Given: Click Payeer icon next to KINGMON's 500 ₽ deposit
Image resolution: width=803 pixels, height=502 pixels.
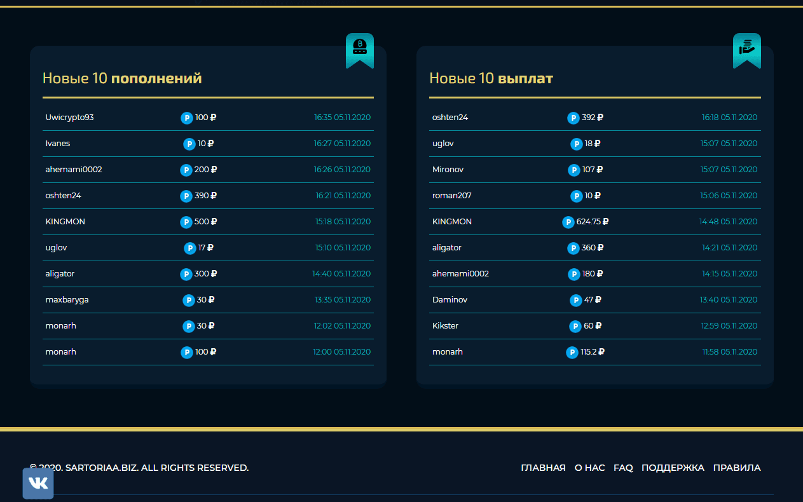Looking at the screenshot, I should click(x=186, y=222).
